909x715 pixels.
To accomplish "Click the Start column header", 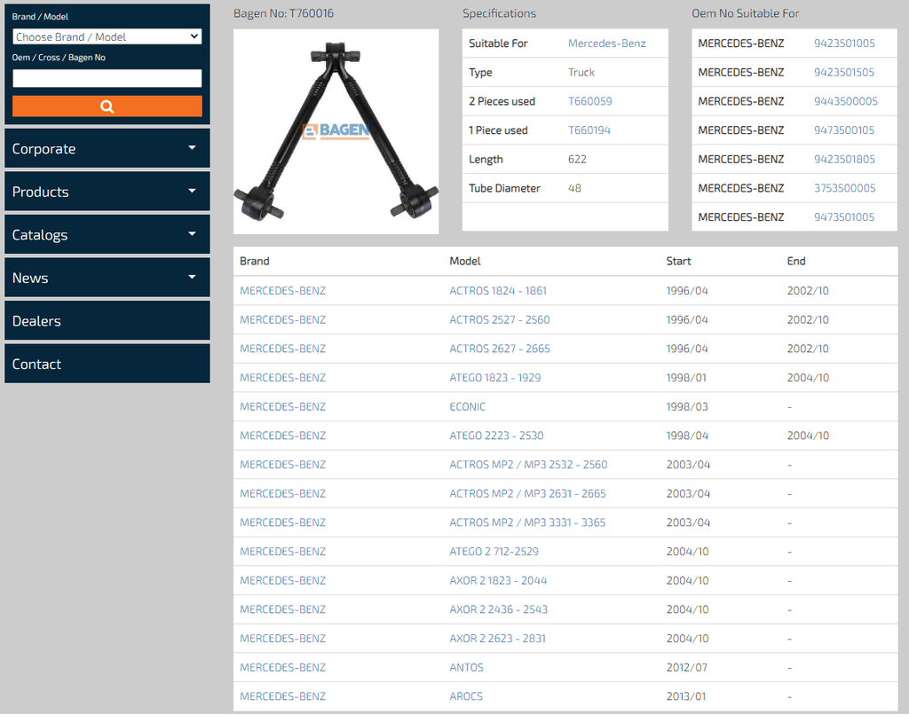I will pos(678,262).
